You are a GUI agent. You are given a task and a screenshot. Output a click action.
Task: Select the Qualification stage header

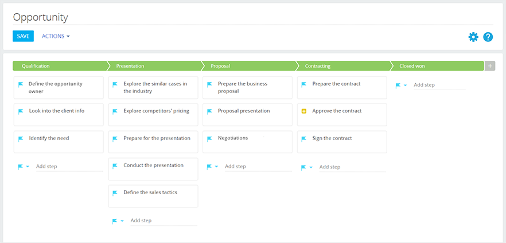pyautogui.click(x=60, y=66)
